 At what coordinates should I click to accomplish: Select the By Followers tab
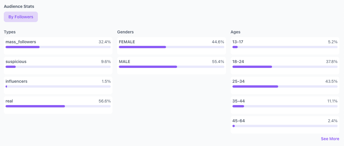pos(21,17)
